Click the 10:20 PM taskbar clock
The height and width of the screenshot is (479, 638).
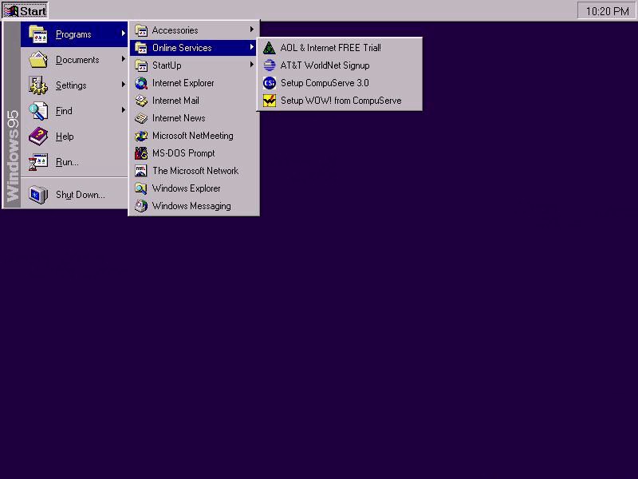[x=607, y=11]
